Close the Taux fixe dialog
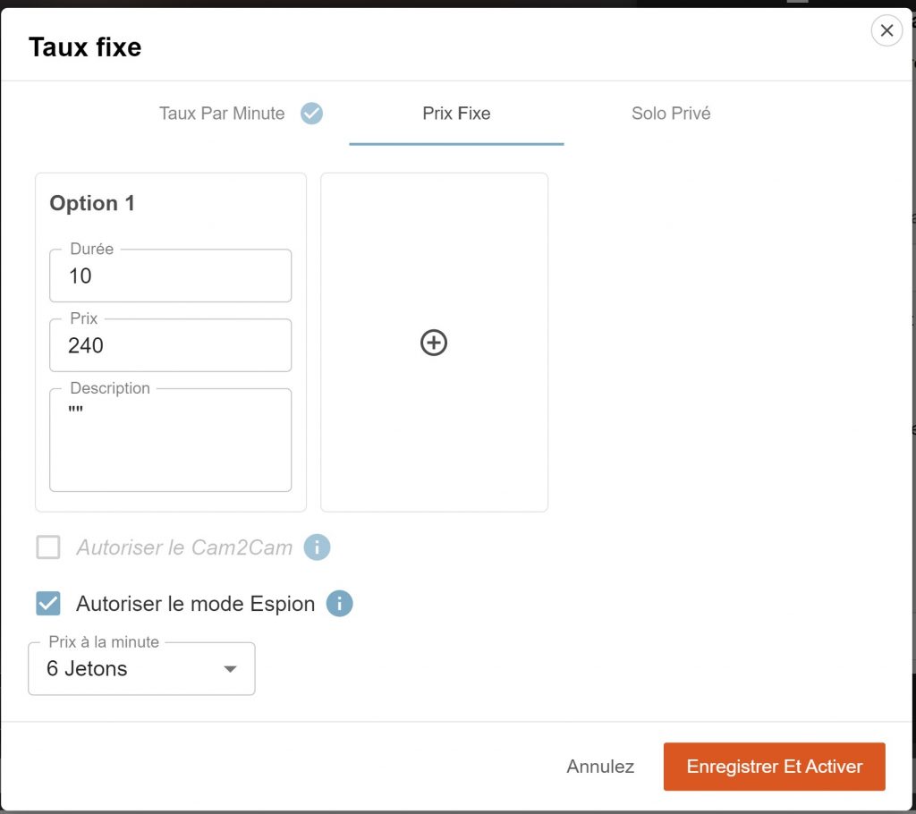 pos(886,31)
